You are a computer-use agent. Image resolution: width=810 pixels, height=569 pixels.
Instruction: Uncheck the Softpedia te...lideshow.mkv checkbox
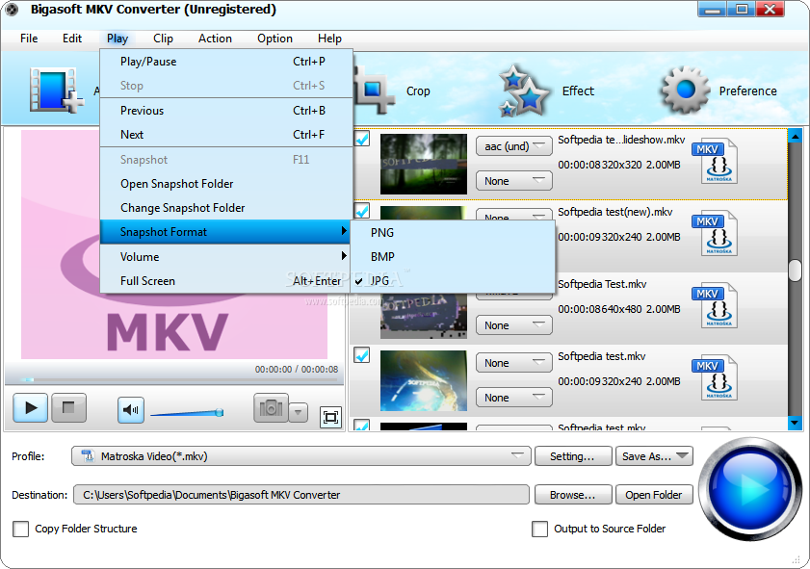click(362, 139)
